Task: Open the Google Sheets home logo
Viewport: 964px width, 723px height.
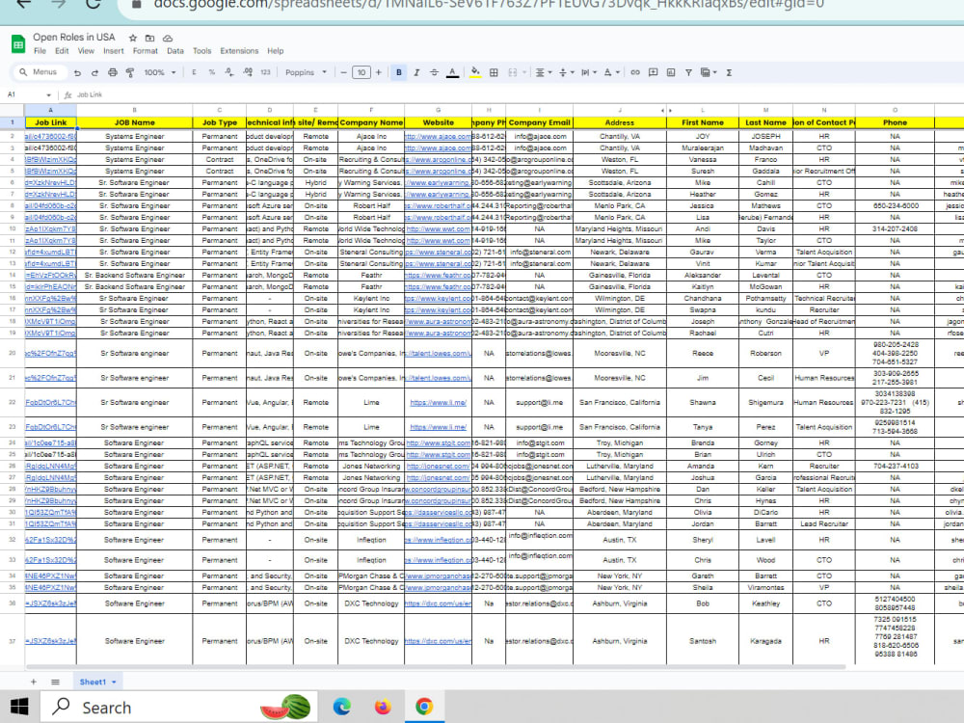Action: point(17,43)
